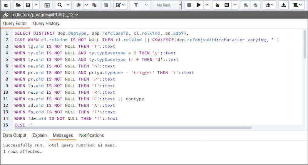This screenshot has width=308, height=165.
Task: Click ty.typbasetype != 0 on line 5
Action: coord(114,59)
